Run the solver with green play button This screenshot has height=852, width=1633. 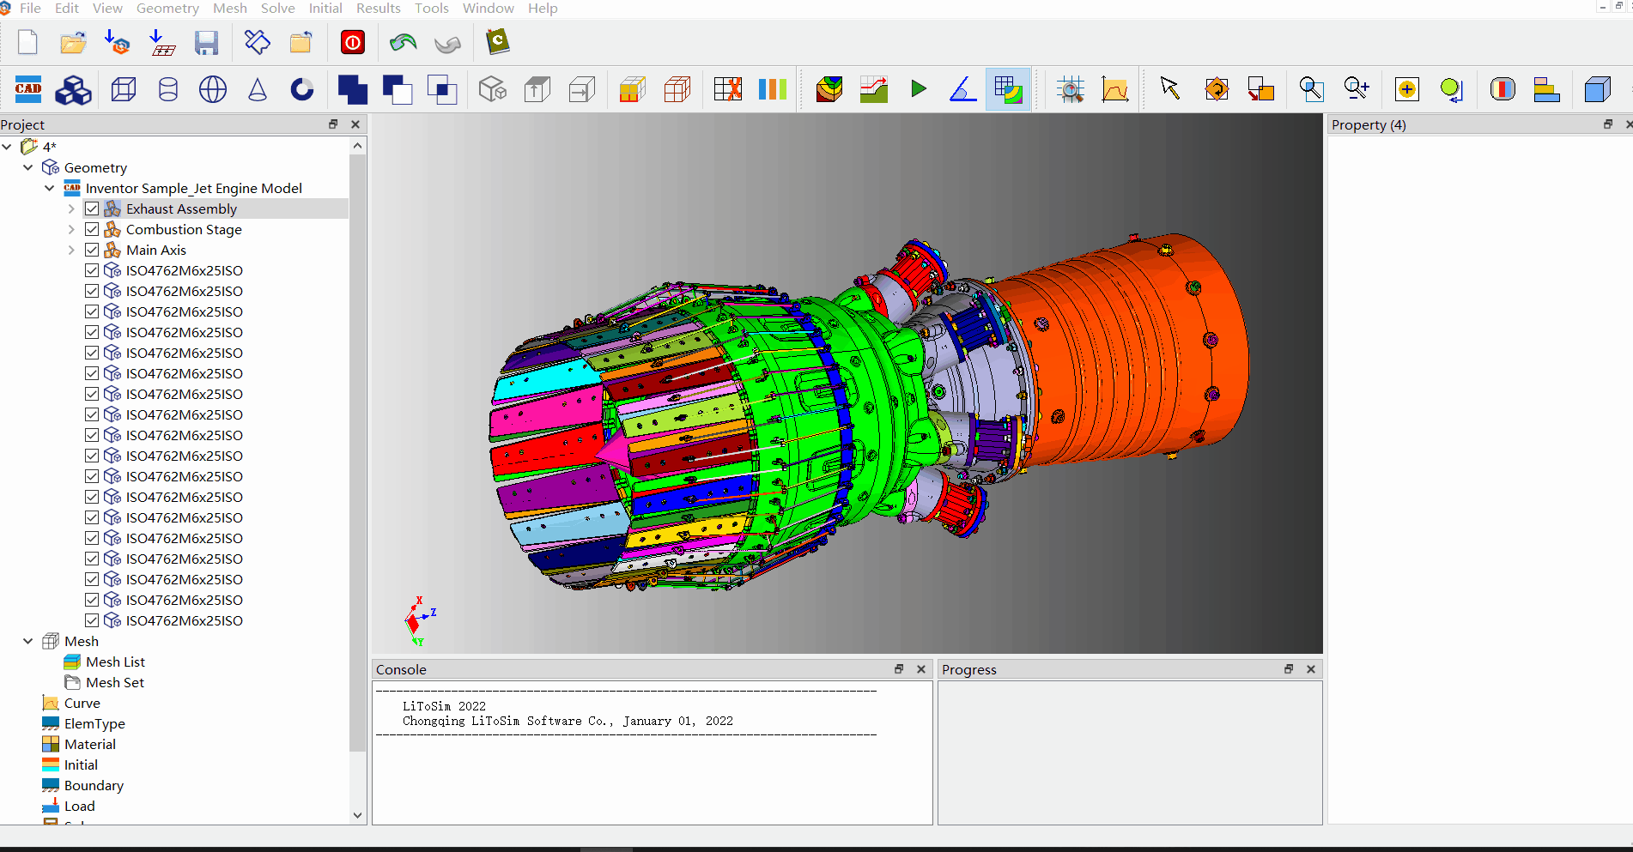[x=919, y=88]
